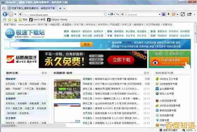Viewport: 197px width, 132px height.
Task: Click the 极速下载站 site logo
Action: tap(25, 33)
